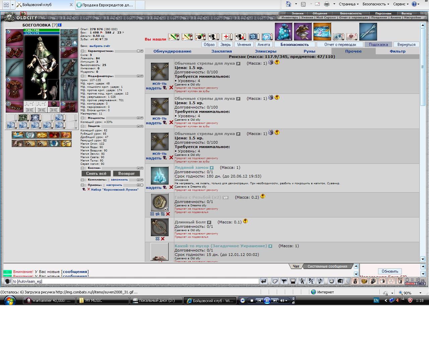
Task: Click the equipped red boots slot
Action: point(69,107)
